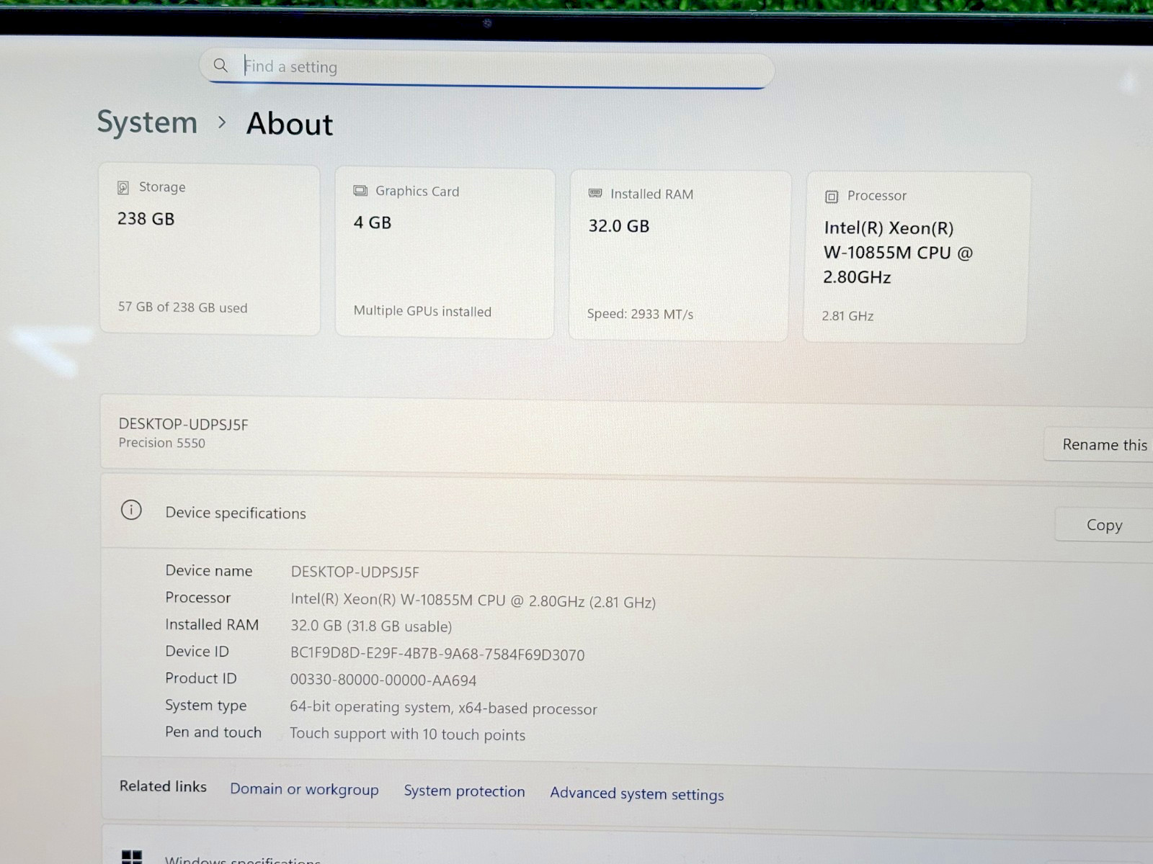This screenshot has width=1153, height=864.
Task: Open System protection link
Action: [x=464, y=791]
